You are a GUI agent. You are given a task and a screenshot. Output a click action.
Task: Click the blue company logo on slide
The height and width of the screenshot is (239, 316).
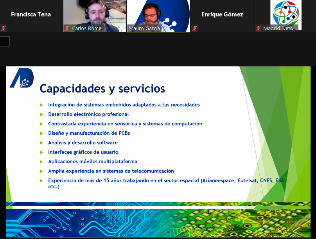[x=22, y=78]
